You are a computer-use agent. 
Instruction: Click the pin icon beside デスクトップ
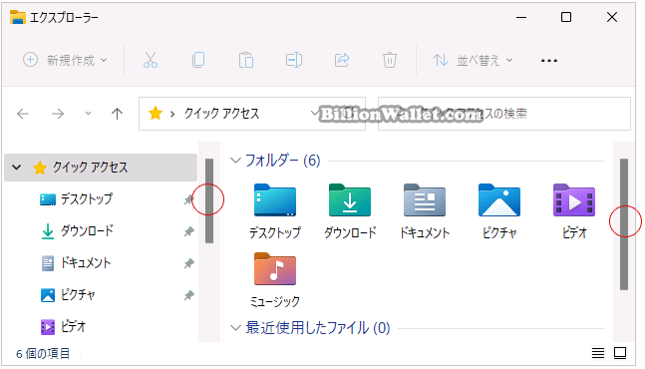pos(188,199)
